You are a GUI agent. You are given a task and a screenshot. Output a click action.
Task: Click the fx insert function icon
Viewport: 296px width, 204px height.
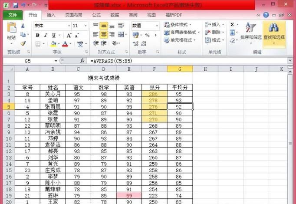82,61
